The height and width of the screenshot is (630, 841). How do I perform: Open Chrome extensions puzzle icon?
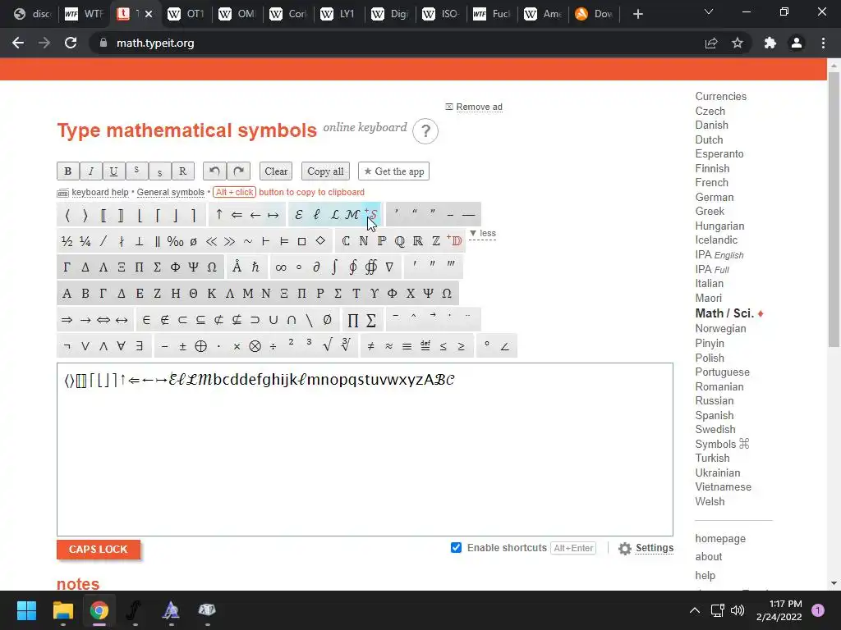(770, 43)
